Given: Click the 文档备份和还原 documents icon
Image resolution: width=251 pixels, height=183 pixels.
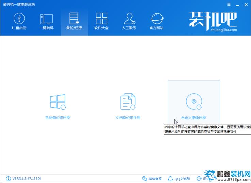Looking at the screenshot, I should point(128,101).
